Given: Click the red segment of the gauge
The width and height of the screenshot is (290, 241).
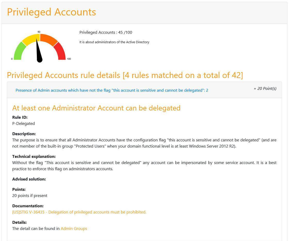Looking at the screenshot, I should coord(60,51).
